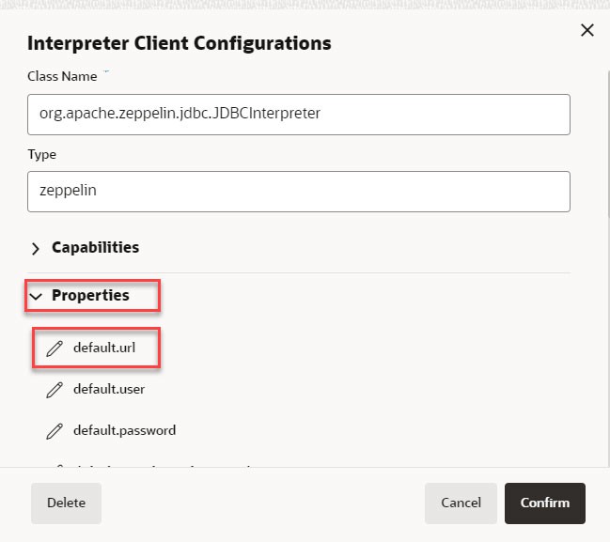Select the default.password property name
This screenshot has height=542, width=610.
tap(124, 431)
